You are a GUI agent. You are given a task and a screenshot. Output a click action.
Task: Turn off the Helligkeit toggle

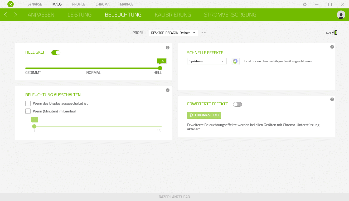pos(56,53)
